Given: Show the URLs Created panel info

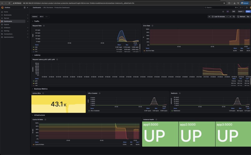Looking at the screenshot, I should (100, 93).
